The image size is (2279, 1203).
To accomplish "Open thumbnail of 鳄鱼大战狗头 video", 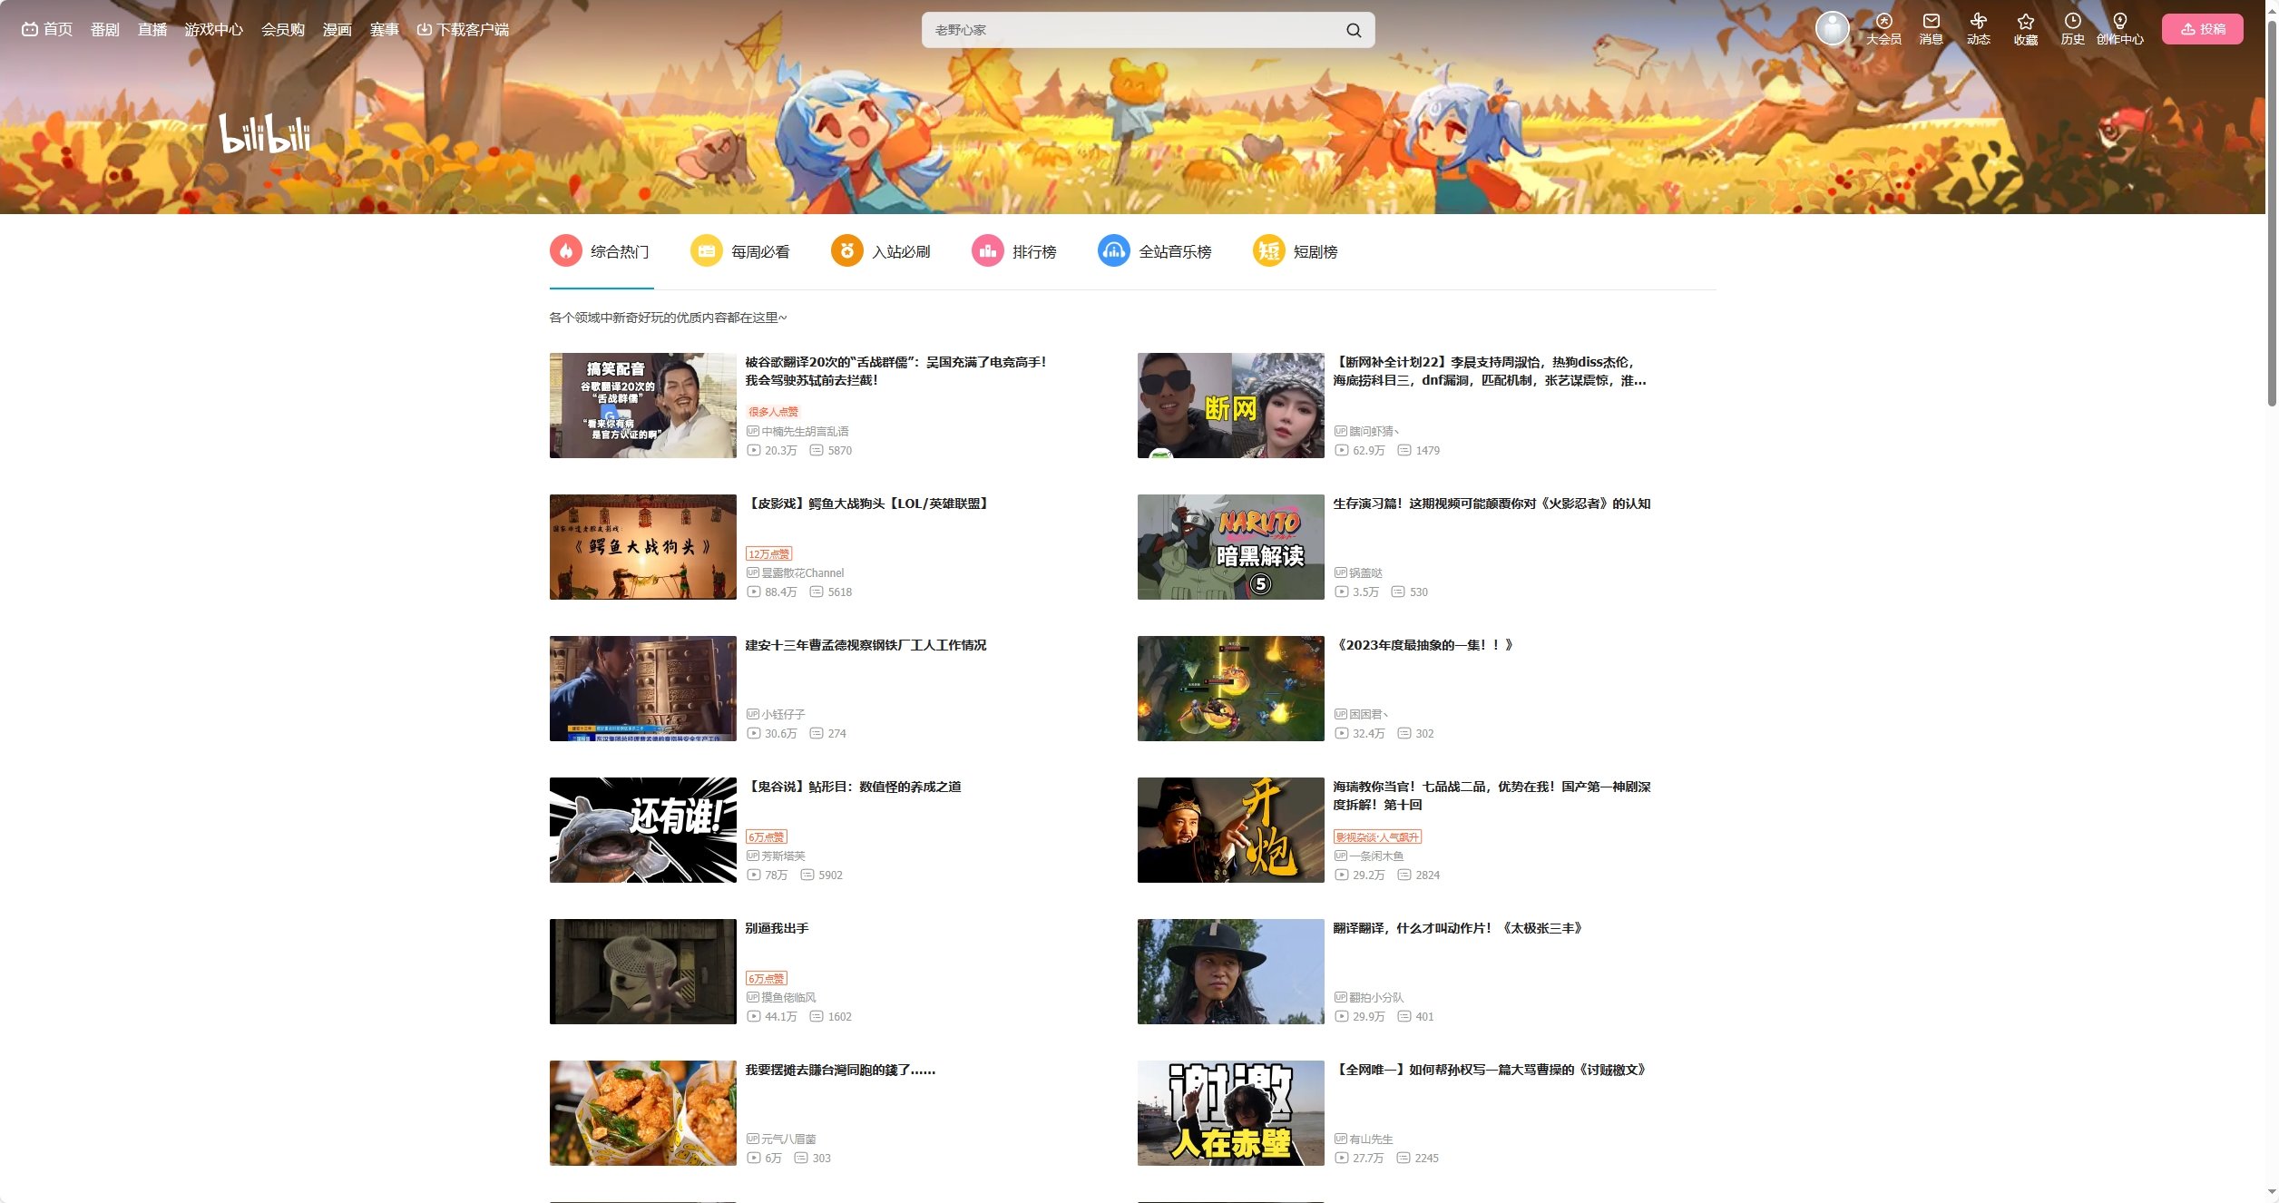I will click(x=642, y=547).
